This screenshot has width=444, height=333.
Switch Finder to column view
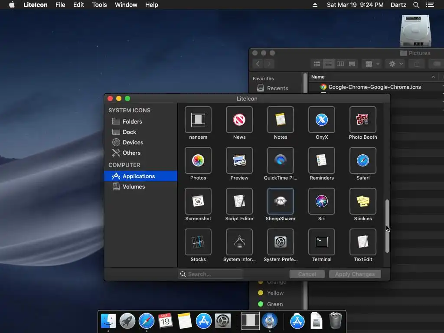point(340,64)
